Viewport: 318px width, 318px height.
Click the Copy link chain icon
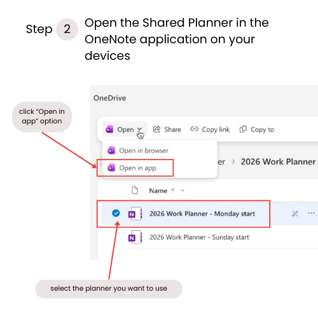(x=194, y=129)
